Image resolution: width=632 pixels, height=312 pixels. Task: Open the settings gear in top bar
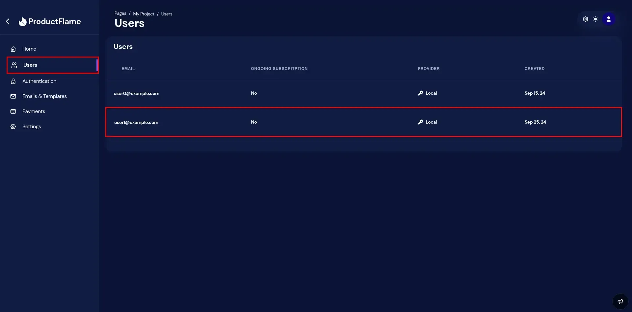coord(585,19)
